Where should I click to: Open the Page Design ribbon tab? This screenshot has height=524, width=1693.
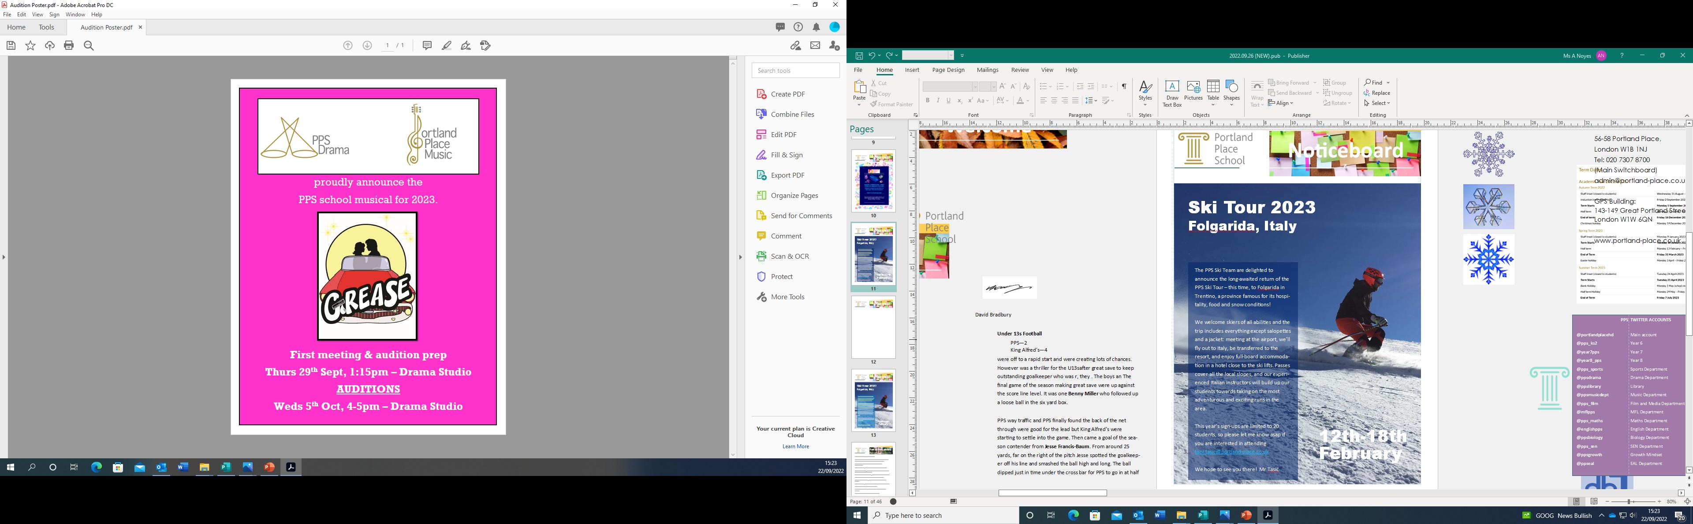[x=948, y=70]
